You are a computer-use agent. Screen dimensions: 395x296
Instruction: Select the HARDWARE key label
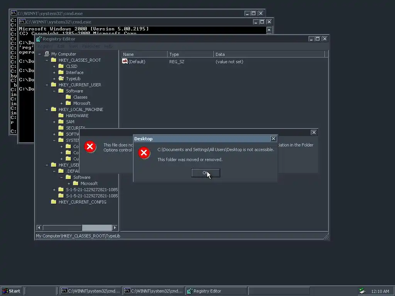pyautogui.click(x=77, y=116)
